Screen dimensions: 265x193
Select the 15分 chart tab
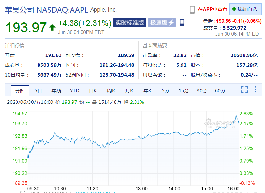coord(184,90)
